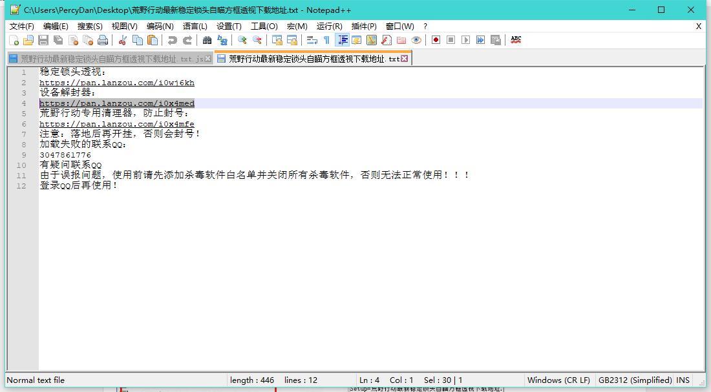
Task: Click the GB2312 (Simplified) encoding status
Action: [x=635, y=380]
